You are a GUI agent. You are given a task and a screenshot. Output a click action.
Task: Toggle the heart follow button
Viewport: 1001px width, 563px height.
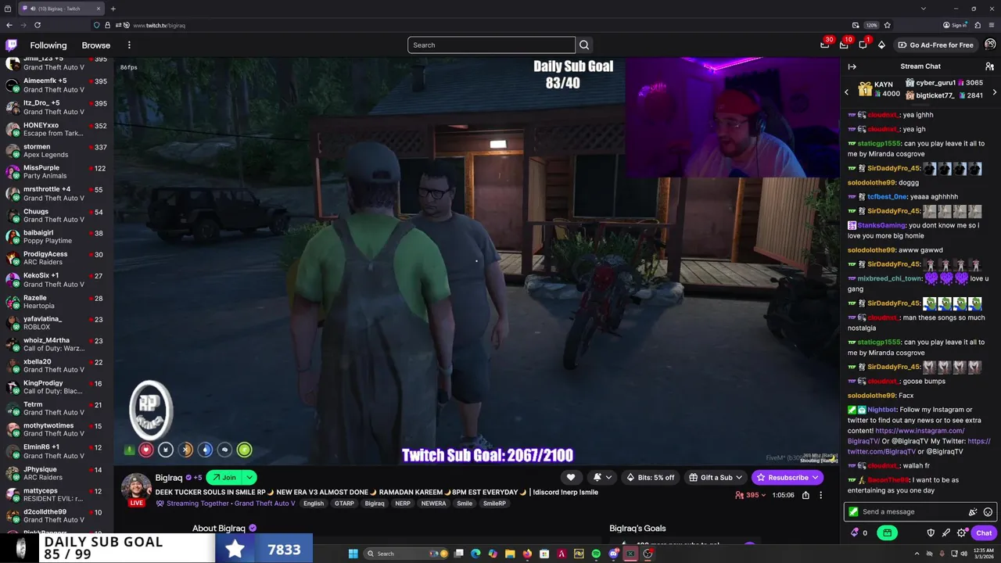571,477
